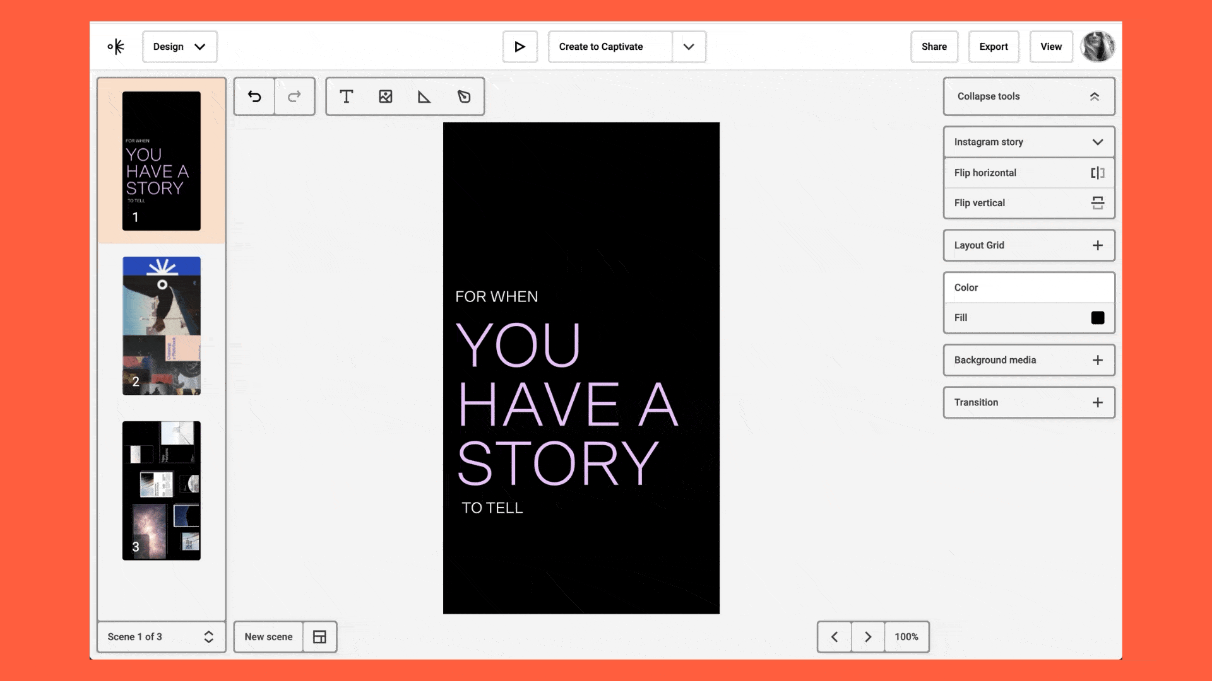Select scene 2 thumbnail
The height and width of the screenshot is (681, 1212).
coord(162,325)
